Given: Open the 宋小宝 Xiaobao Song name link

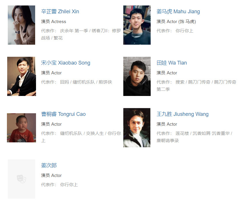Looking at the screenshot, I should coord(66,63).
